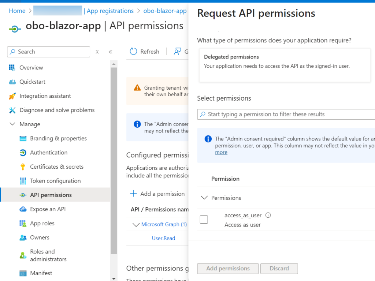Open the App registrations breadcrumb link

pos(110,11)
